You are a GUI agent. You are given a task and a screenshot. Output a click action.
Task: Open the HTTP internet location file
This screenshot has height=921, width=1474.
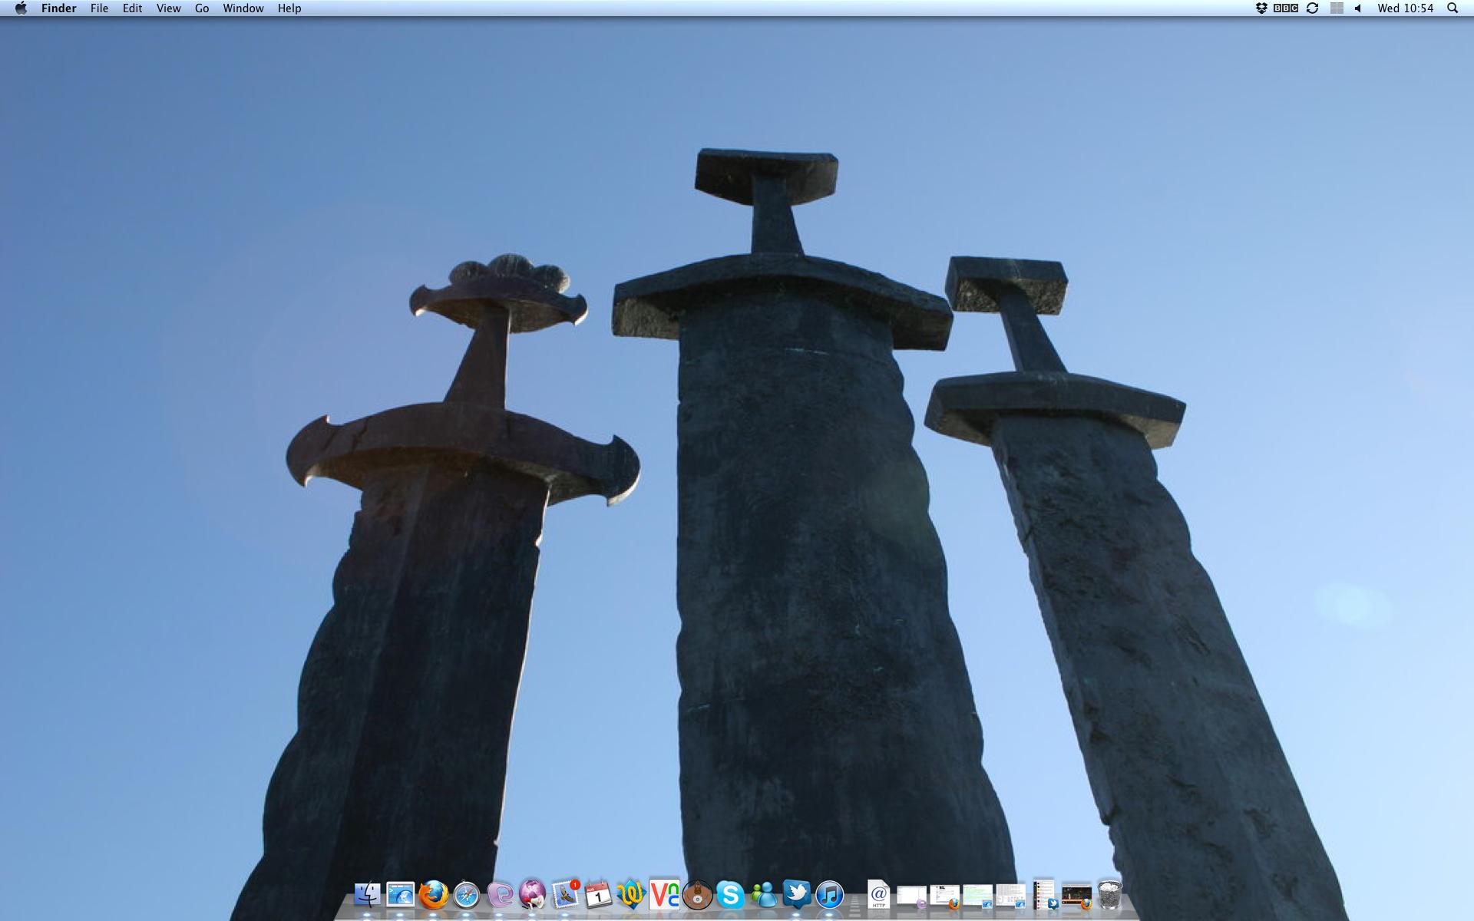(879, 895)
